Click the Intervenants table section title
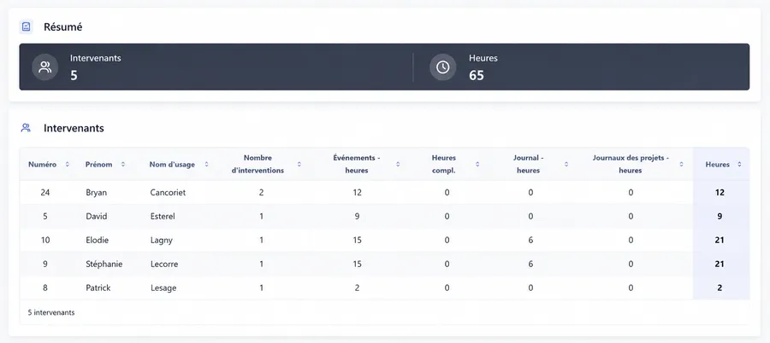Image resolution: width=770 pixels, height=343 pixels. (74, 128)
